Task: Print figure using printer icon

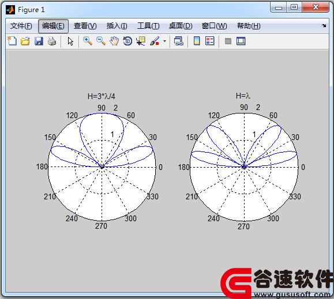Action: tap(52, 41)
